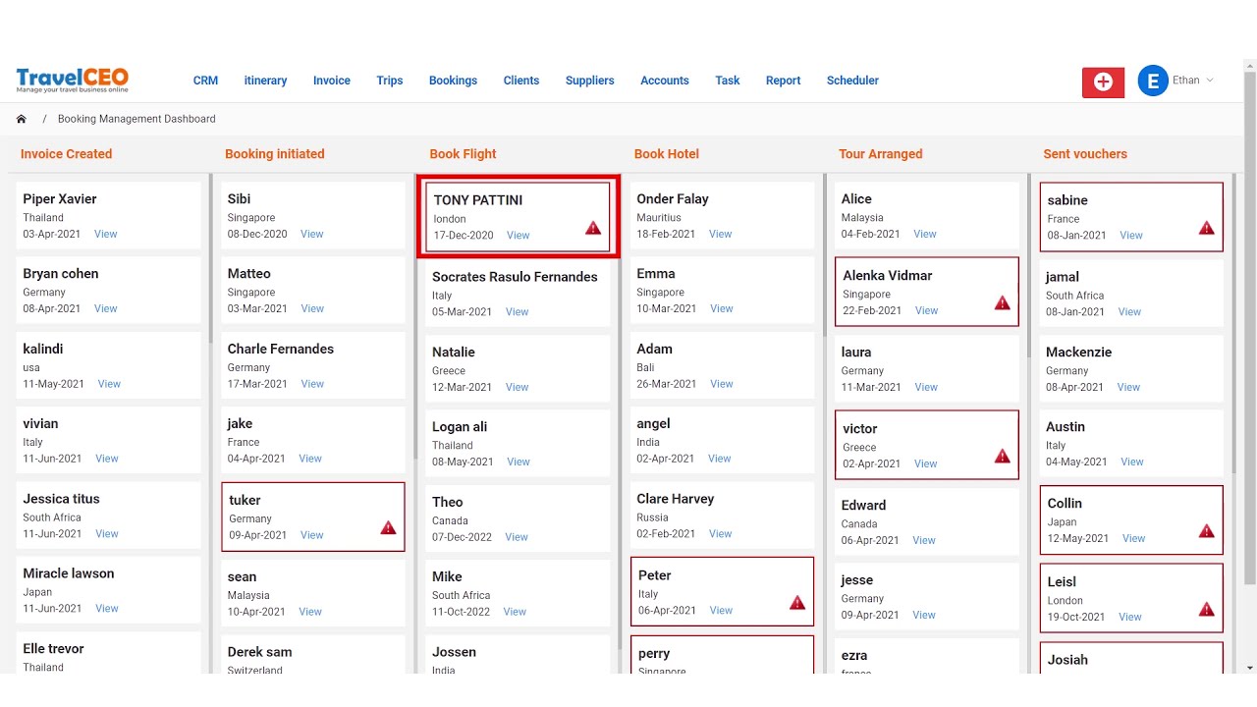Click the Ethan user avatar icon

[x=1153, y=81]
